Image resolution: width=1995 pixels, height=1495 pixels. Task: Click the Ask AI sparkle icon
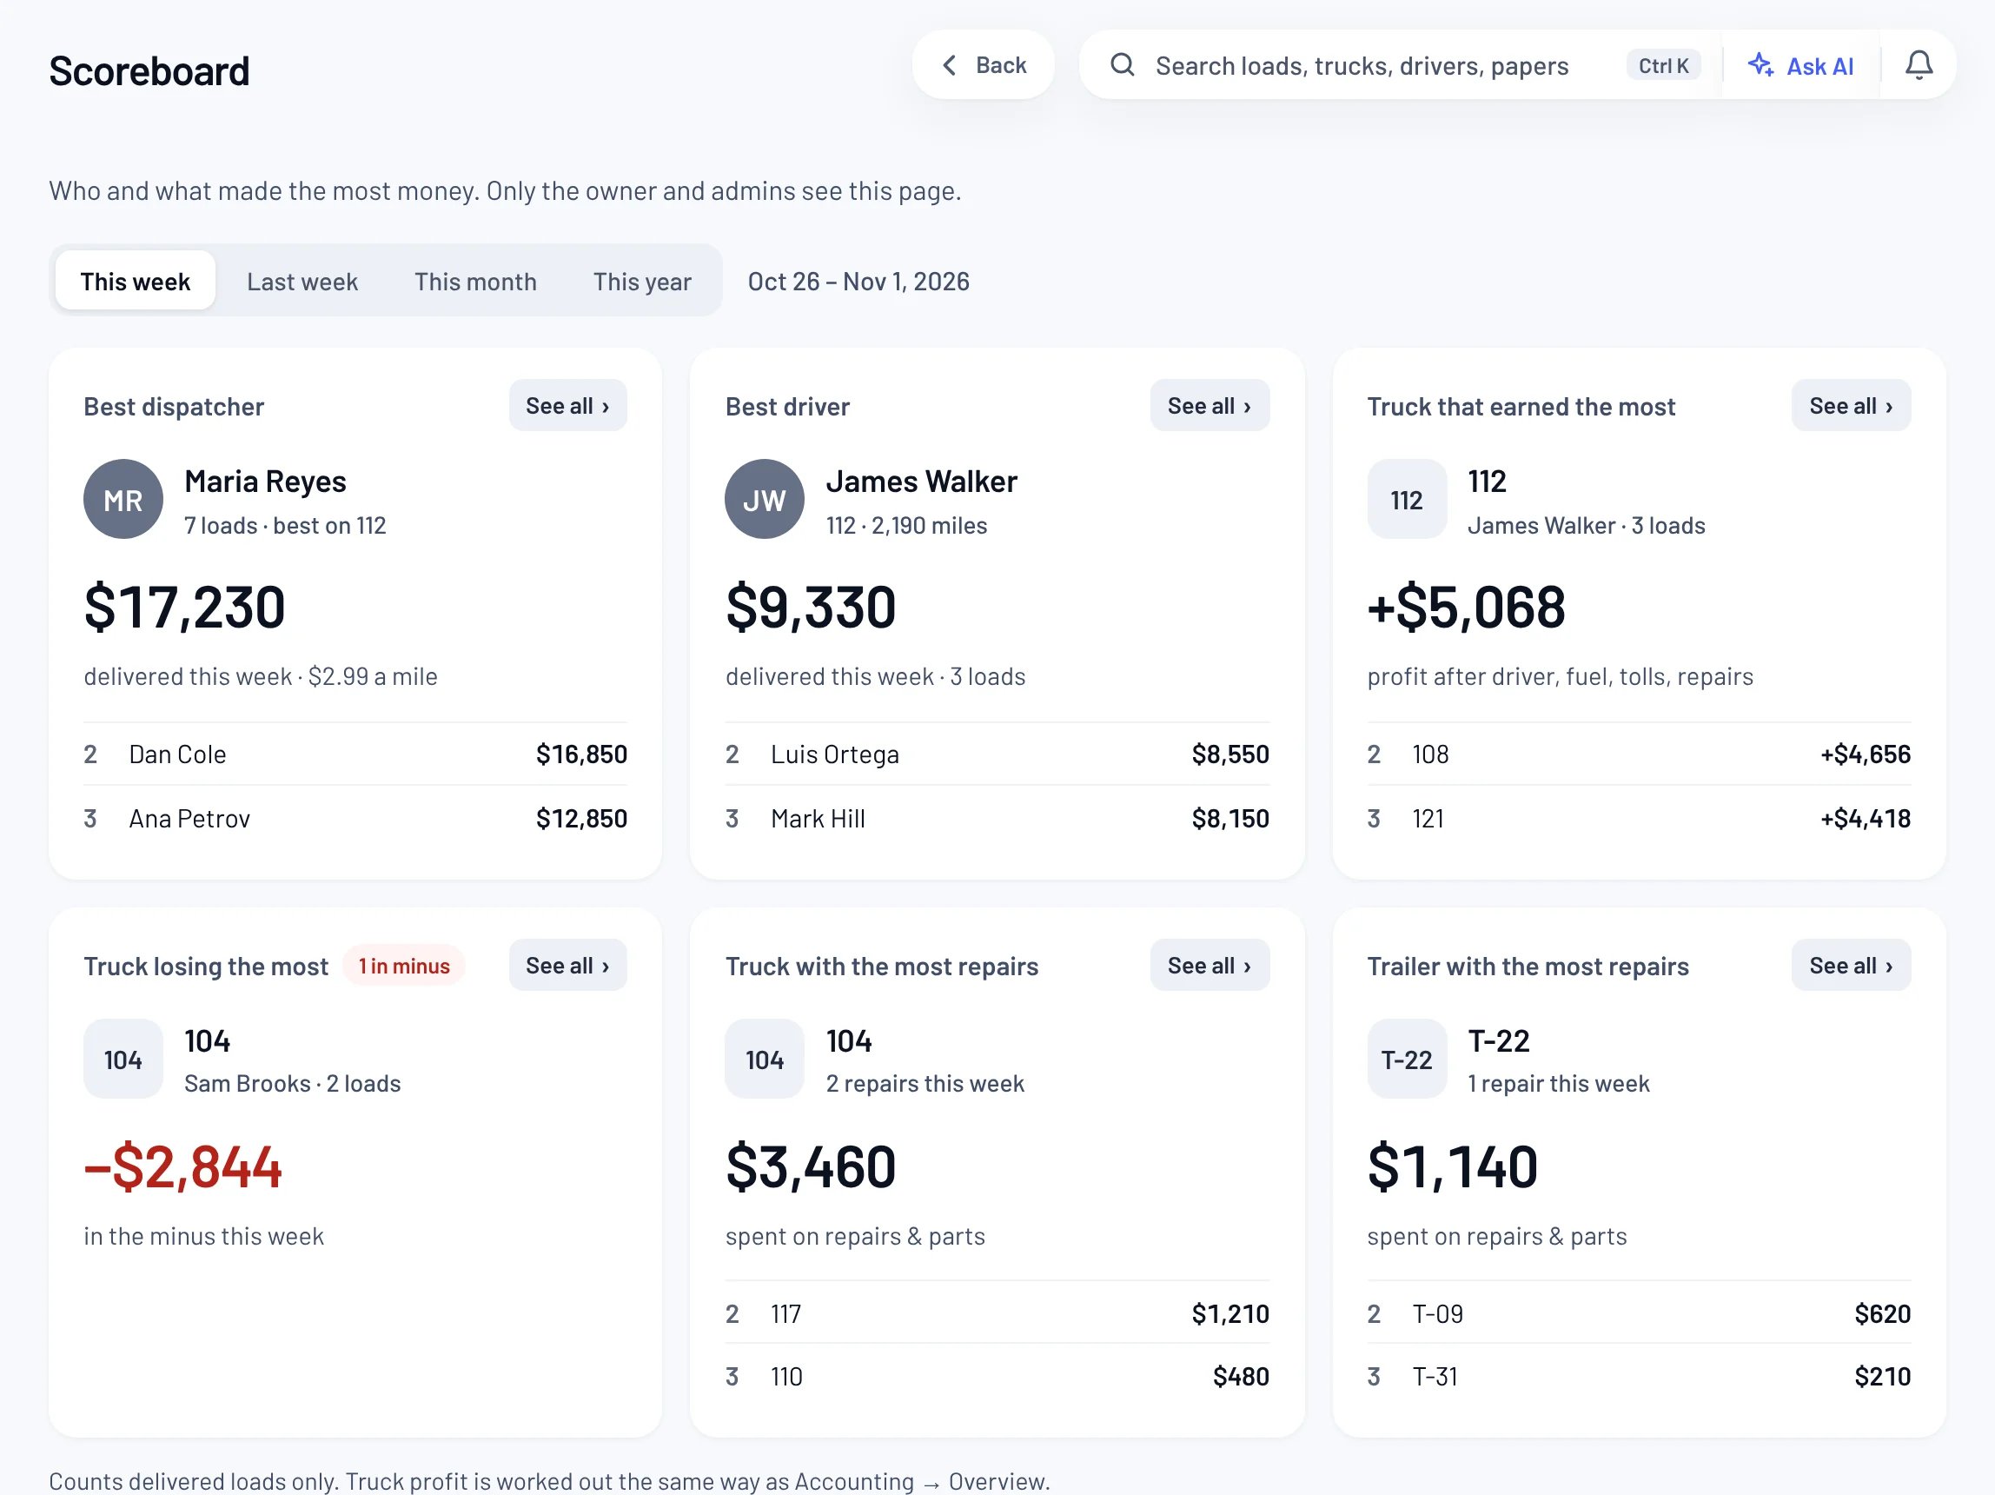[x=1760, y=65]
